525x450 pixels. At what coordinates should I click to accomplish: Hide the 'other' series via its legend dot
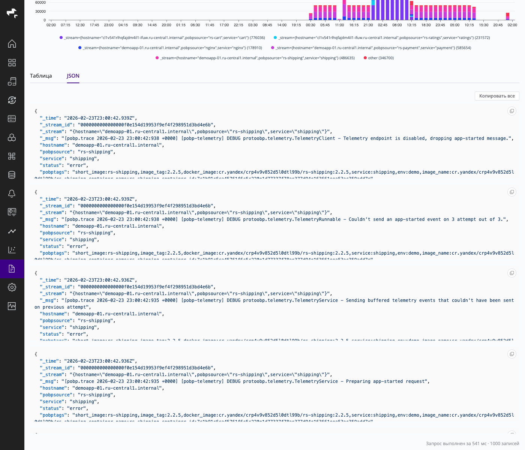(x=365, y=58)
